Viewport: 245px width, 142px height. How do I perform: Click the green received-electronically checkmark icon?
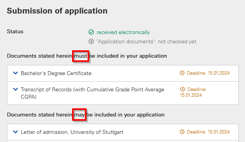click(x=91, y=32)
